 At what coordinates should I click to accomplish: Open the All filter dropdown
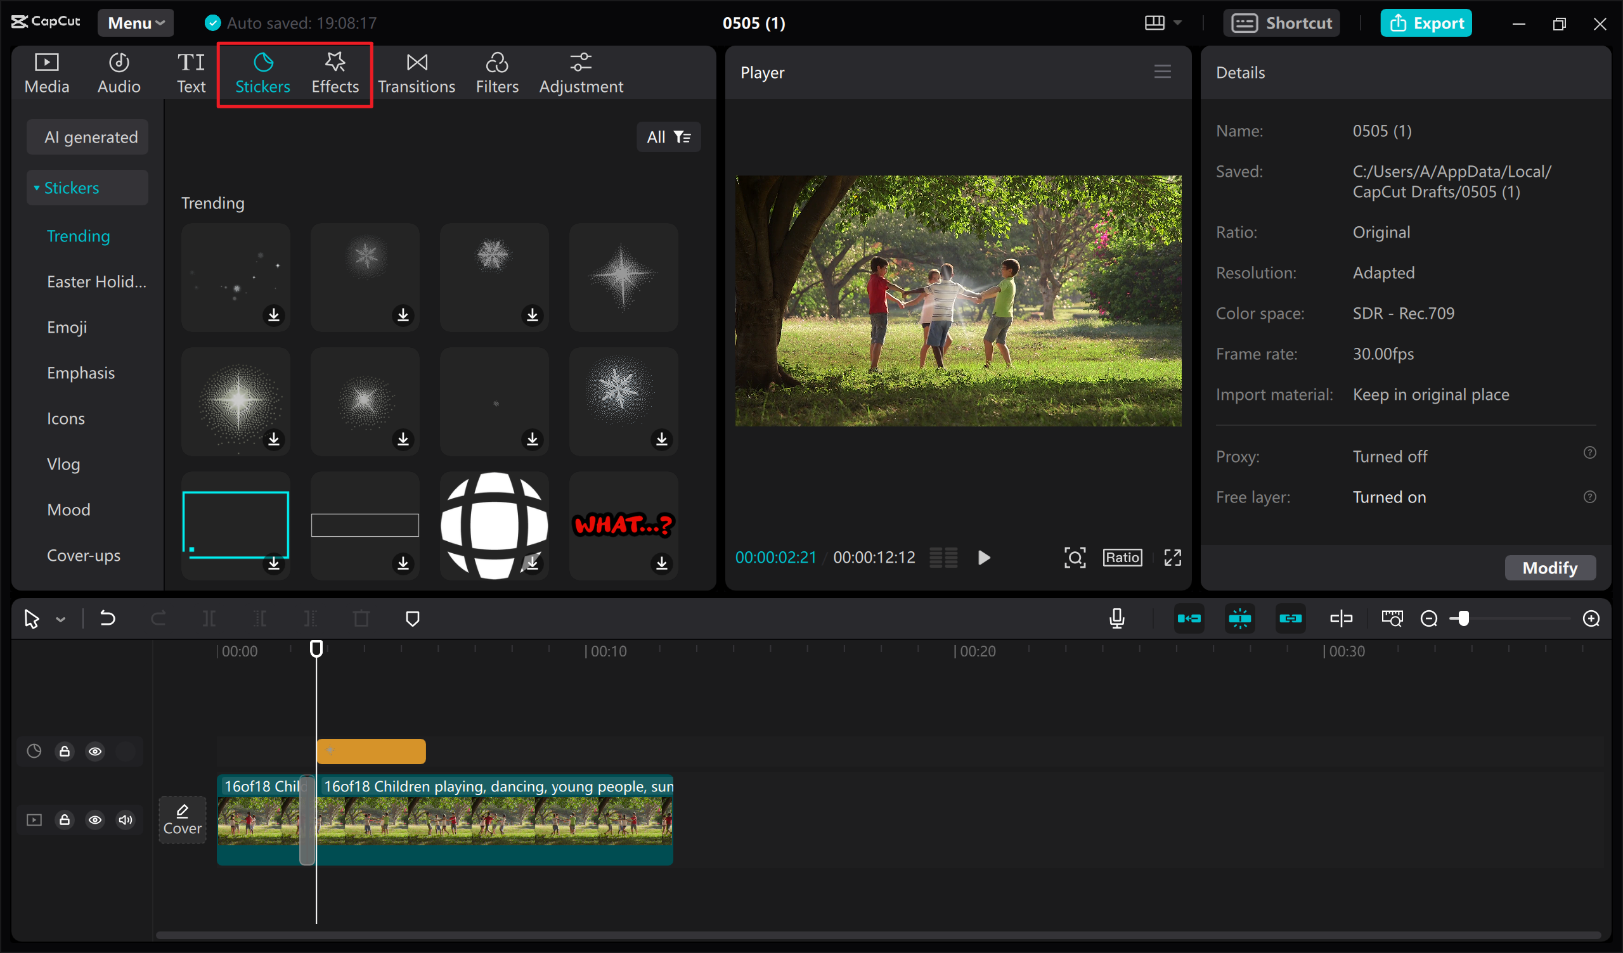click(668, 137)
